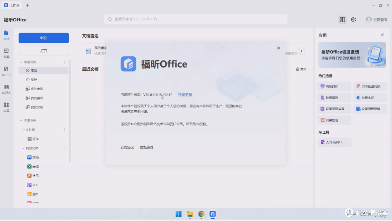Open the 批量水印 tool
This screenshot has height=221, width=392.
point(370,97)
